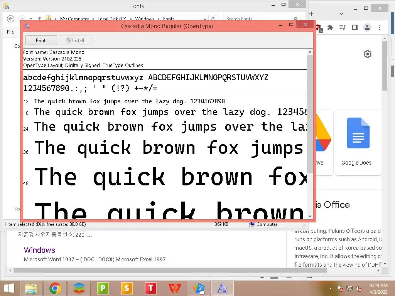Click the font viewer taskbar icon

pyautogui.click(x=222, y=288)
